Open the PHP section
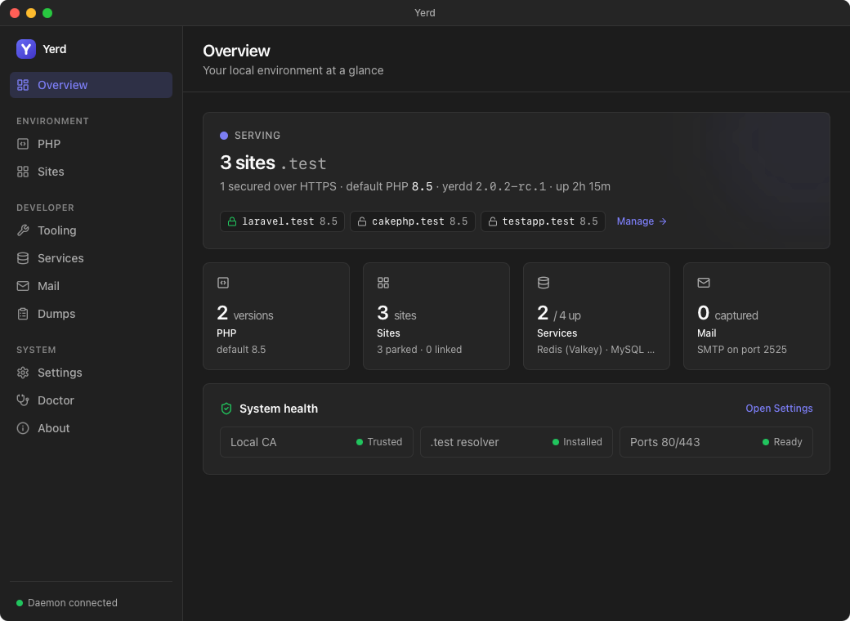The width and height of the screenshot is (850, 621). pyautogui.click(x=91, y=144)
